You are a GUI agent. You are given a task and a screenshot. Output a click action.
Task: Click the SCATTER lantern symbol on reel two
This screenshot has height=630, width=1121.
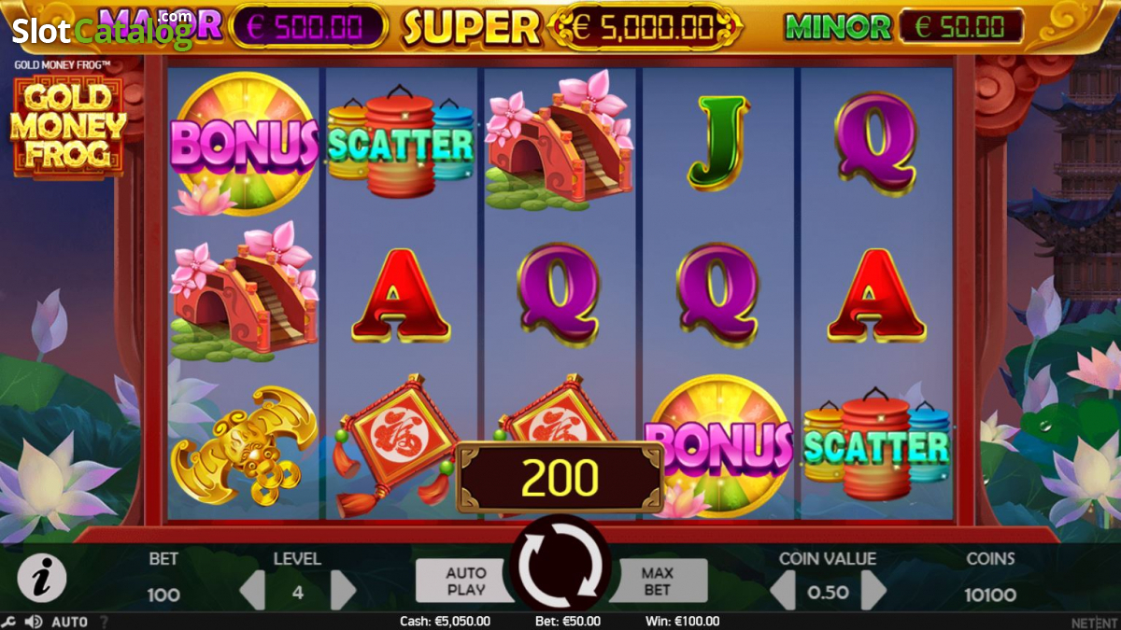(x=401, y=142)
